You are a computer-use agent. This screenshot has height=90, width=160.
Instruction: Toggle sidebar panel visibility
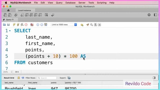155,15
